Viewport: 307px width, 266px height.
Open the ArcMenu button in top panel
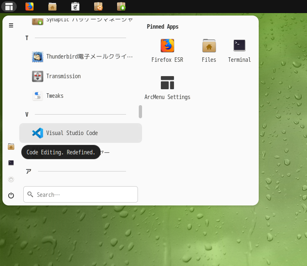point(9,7)
